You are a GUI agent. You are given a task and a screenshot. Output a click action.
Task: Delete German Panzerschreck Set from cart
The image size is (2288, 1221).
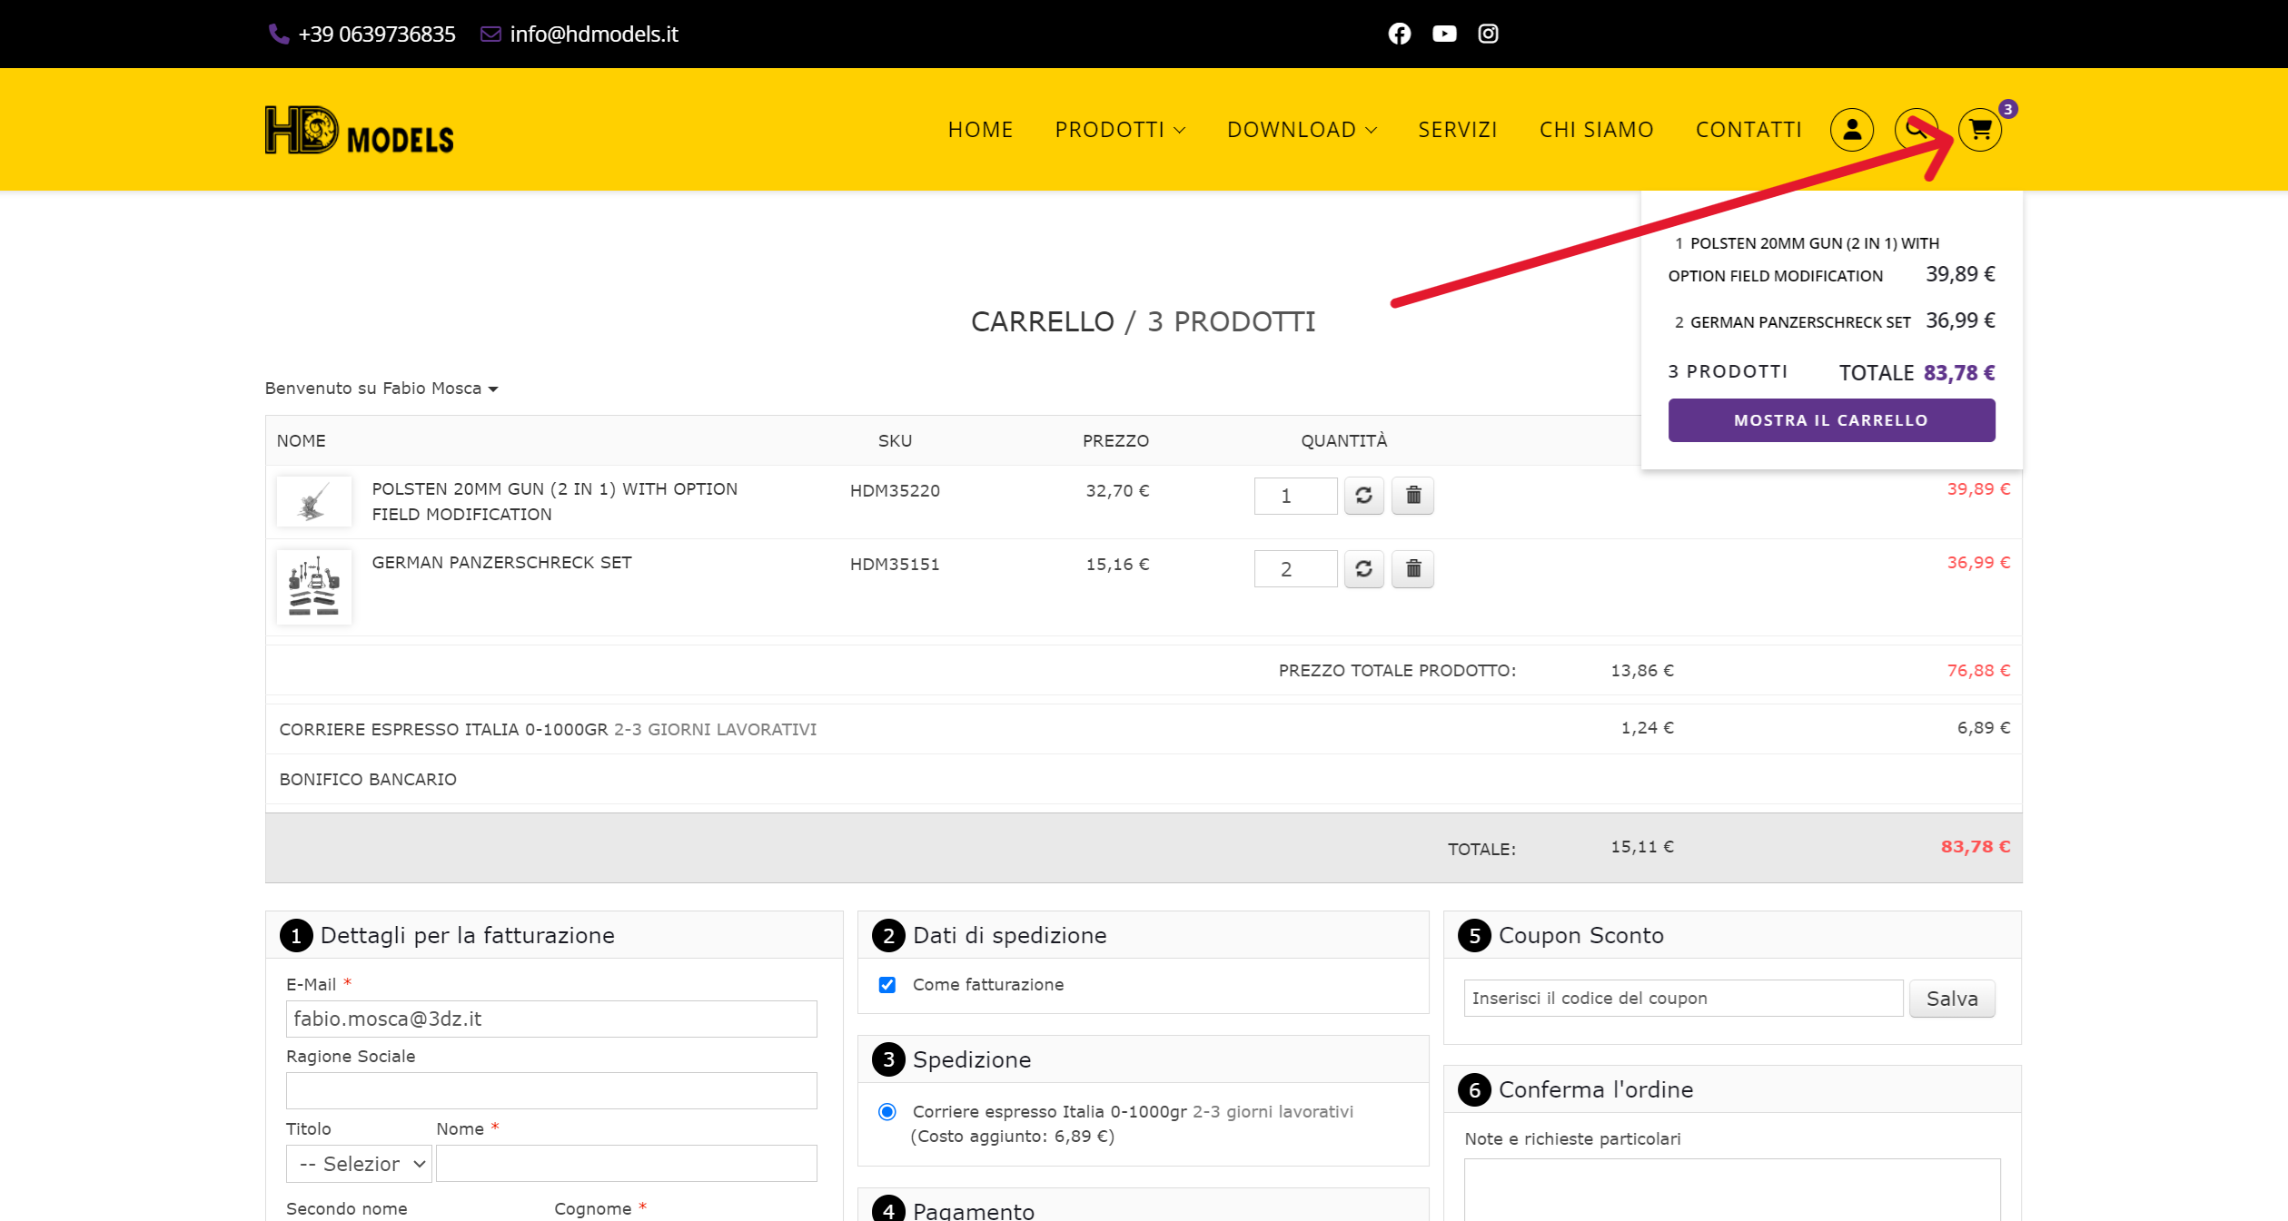tap(1412, 569)
